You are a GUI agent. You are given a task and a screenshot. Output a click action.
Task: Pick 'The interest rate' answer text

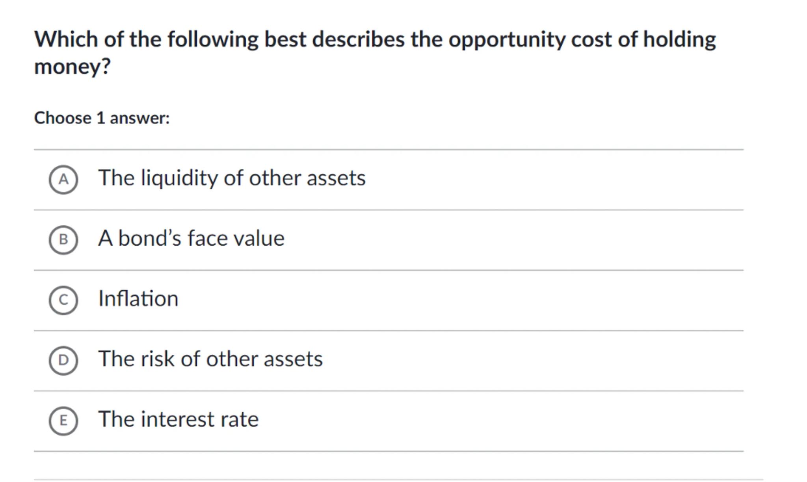178,419
